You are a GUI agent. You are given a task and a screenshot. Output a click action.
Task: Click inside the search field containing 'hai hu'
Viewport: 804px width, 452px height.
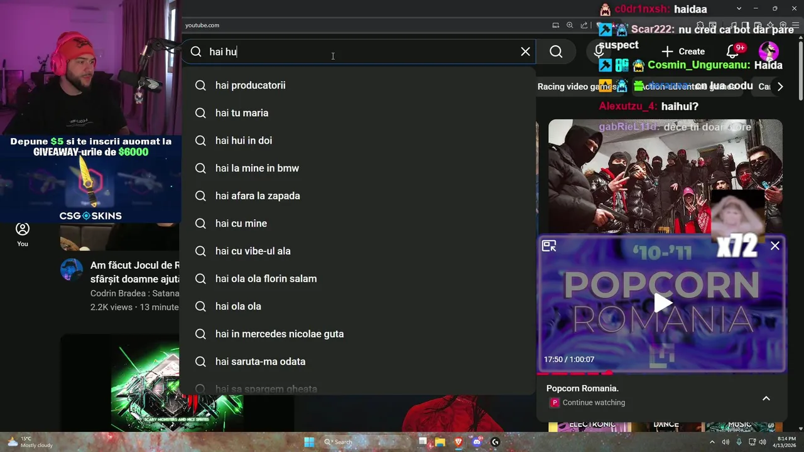358,51
